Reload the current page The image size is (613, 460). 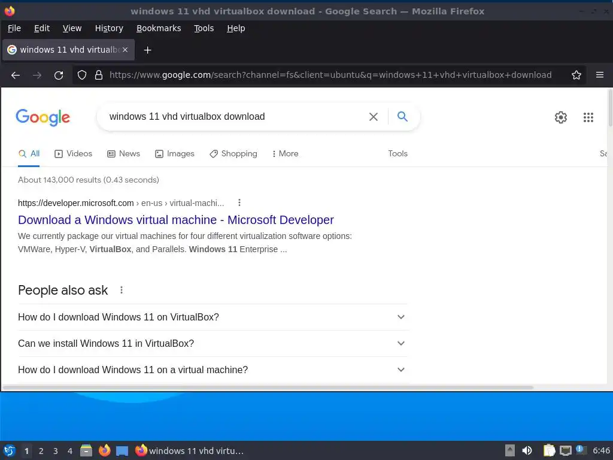coord(59,75)
